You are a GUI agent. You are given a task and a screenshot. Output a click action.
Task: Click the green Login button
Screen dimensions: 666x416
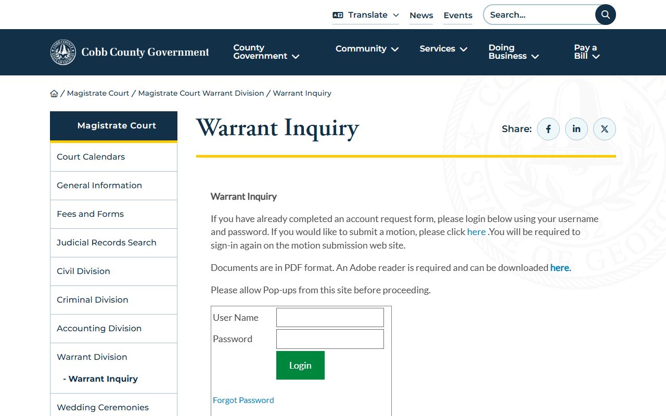point(300,366)
